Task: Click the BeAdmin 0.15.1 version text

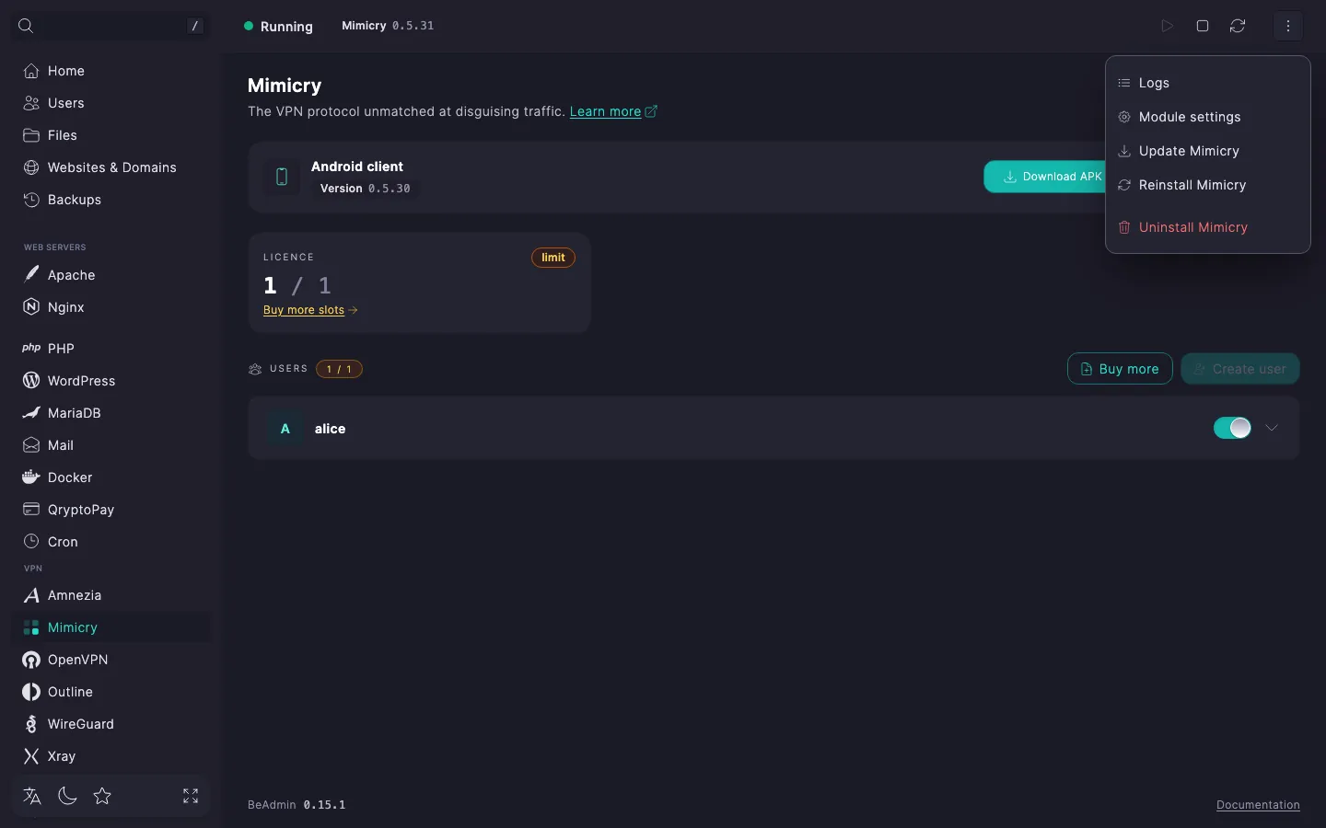Action: coord(297,805)
